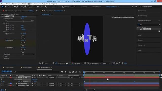Open the Анимация menu
162x91 pixels.
tap(37, 4)
